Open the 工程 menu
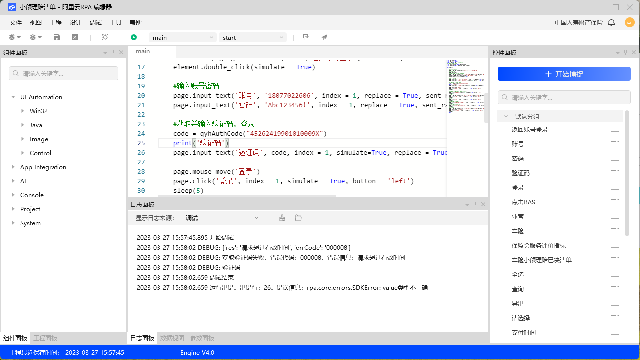 tap(56, 23)
